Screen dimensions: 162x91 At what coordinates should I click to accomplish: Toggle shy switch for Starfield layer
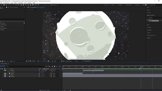coord(39,76)
